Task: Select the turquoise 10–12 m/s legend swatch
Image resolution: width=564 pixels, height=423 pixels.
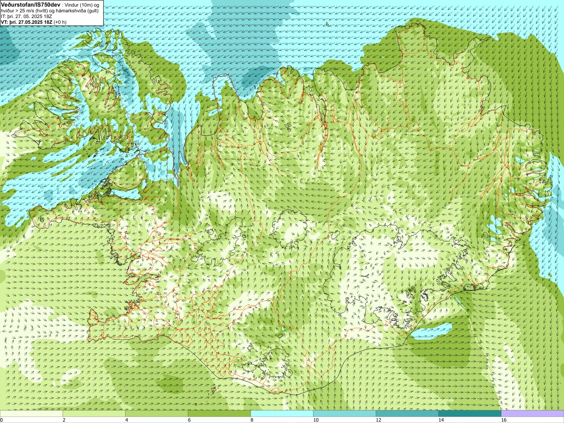Action: coord(345,413)
